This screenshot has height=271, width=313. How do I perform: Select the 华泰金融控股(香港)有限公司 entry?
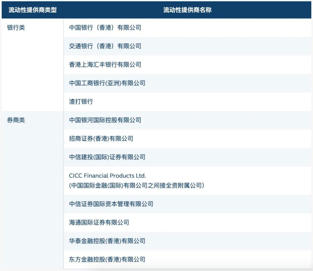187,241
